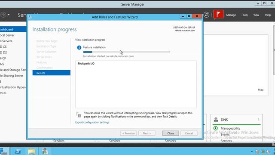Viewport: 275px width, 155px height.
Task: Open File Sharing Server in sidebar
Action: [12, 76]
